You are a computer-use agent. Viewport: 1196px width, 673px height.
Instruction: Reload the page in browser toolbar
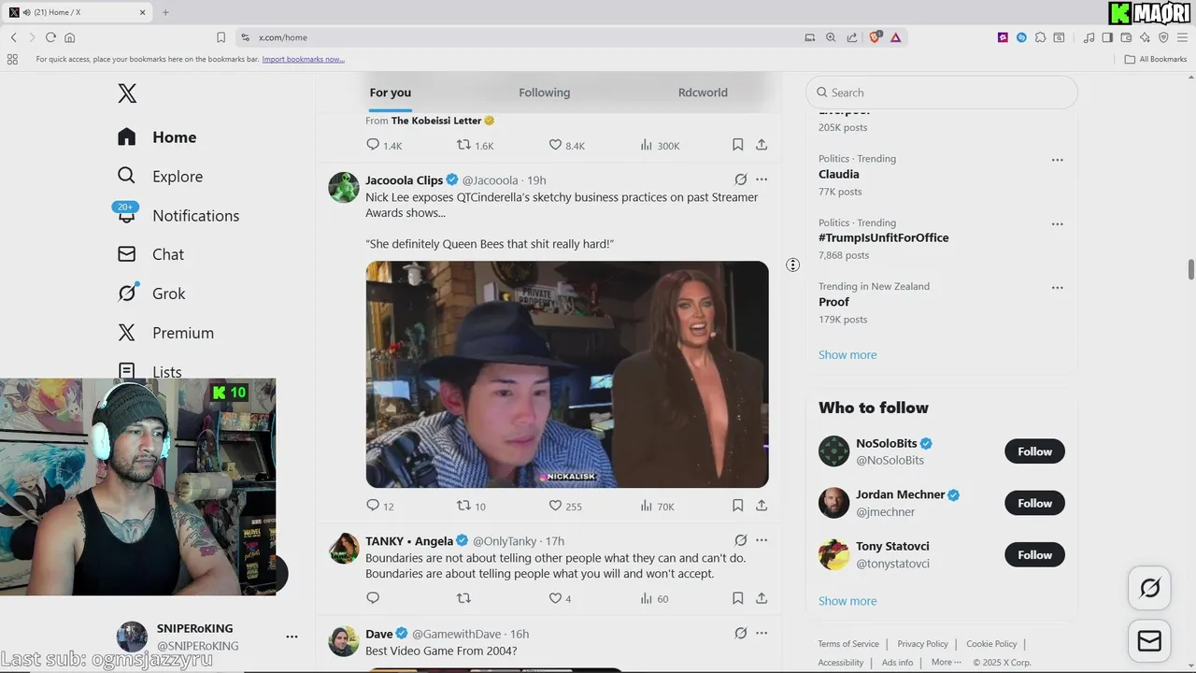point(50,37)
